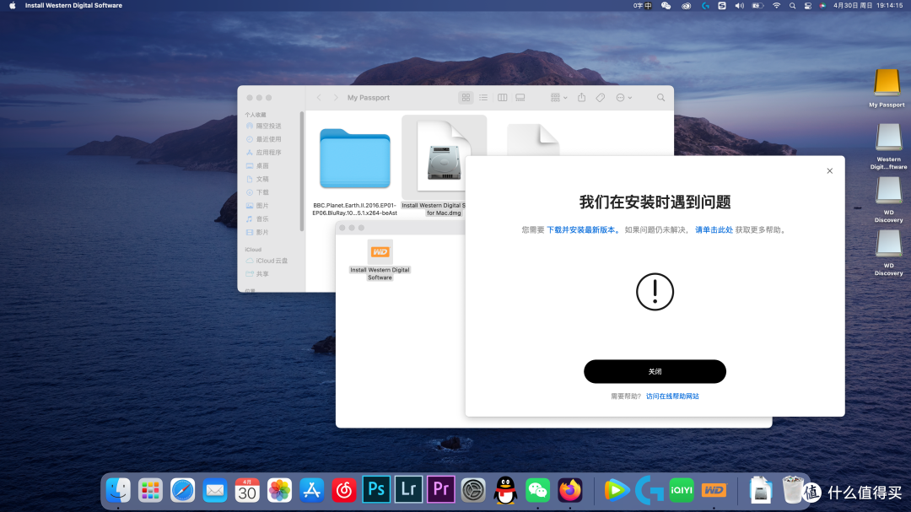Viewport: 911px width, 512px height.
Task: Select 应用程序 in Finder sidebar
Action: [x=268, y=153]
